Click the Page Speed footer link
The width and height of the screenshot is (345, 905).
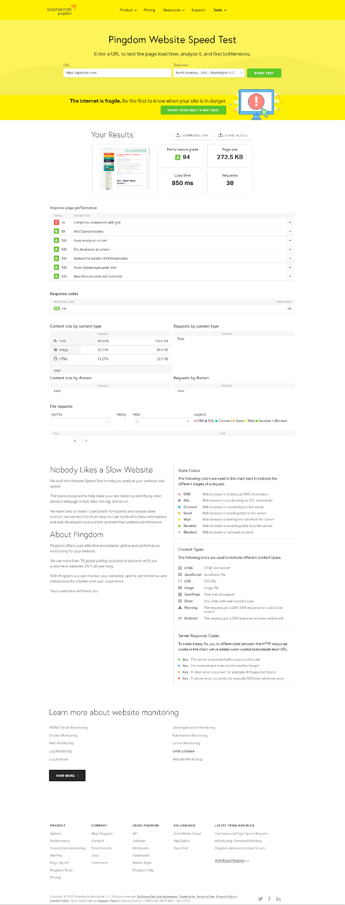[59, 863]
